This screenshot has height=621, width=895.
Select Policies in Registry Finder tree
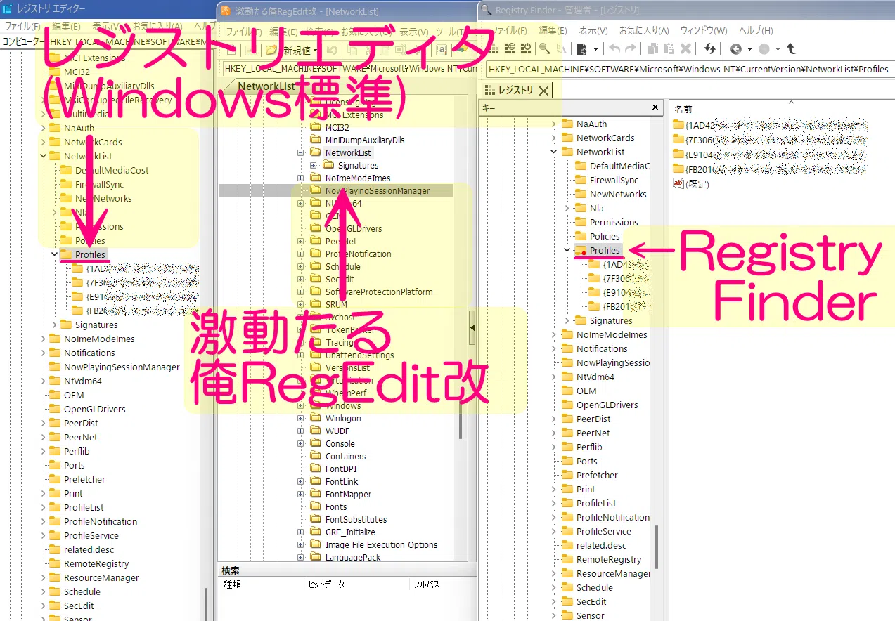[605, 236]
